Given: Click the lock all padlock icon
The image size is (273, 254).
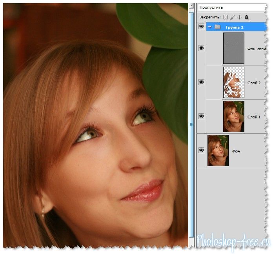Looking at the screenshot, I should coord(246,17).
